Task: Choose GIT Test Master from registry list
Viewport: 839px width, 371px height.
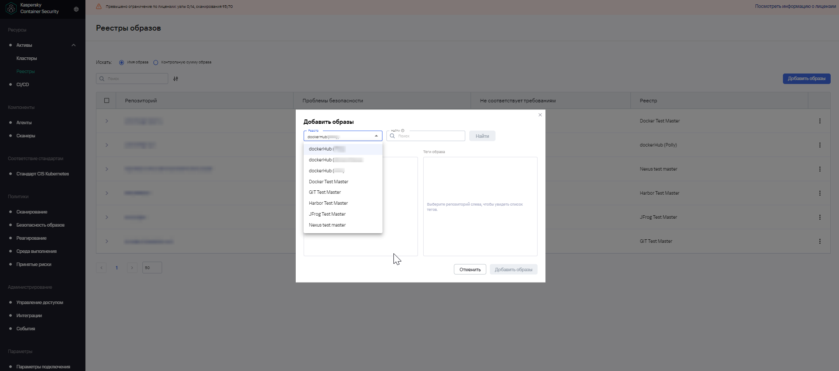Action: 343,192
